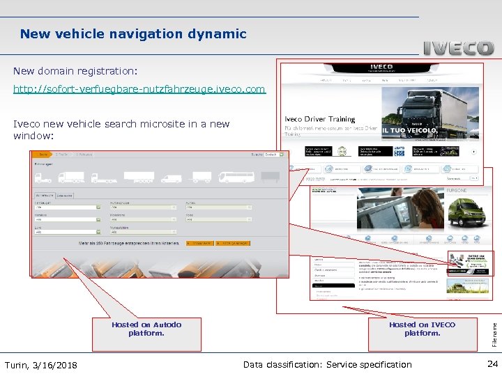Click the banner carousel next arrow
Viewport: 502px width, 376px height.
[x=473, y=152]
